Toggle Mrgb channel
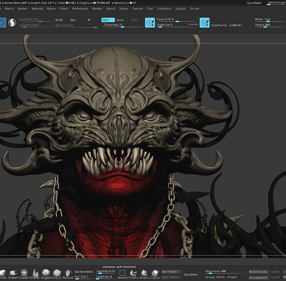Screen dimensions: 286x281 tap(61, 20)
